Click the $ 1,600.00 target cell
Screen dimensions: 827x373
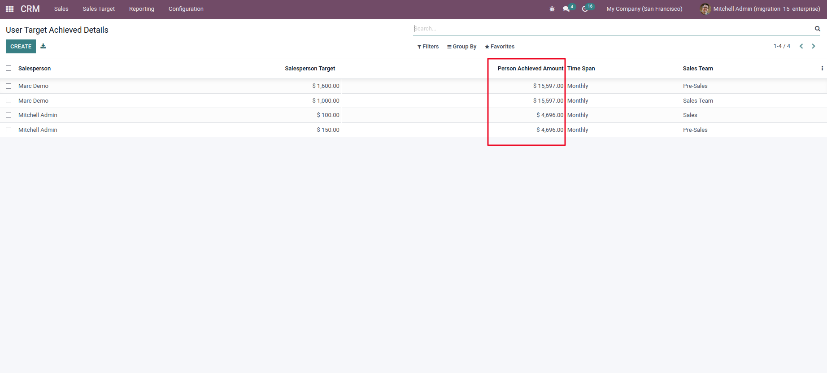tap(326, 86)
